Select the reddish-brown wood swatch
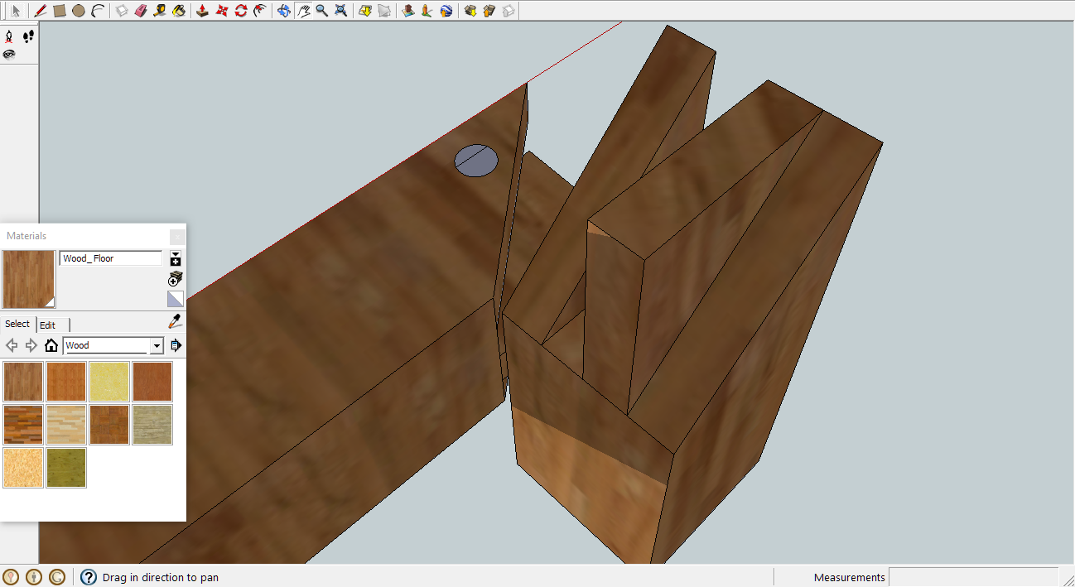The image size is (1075, 587). pyautogui.click(x=152, y=382)
